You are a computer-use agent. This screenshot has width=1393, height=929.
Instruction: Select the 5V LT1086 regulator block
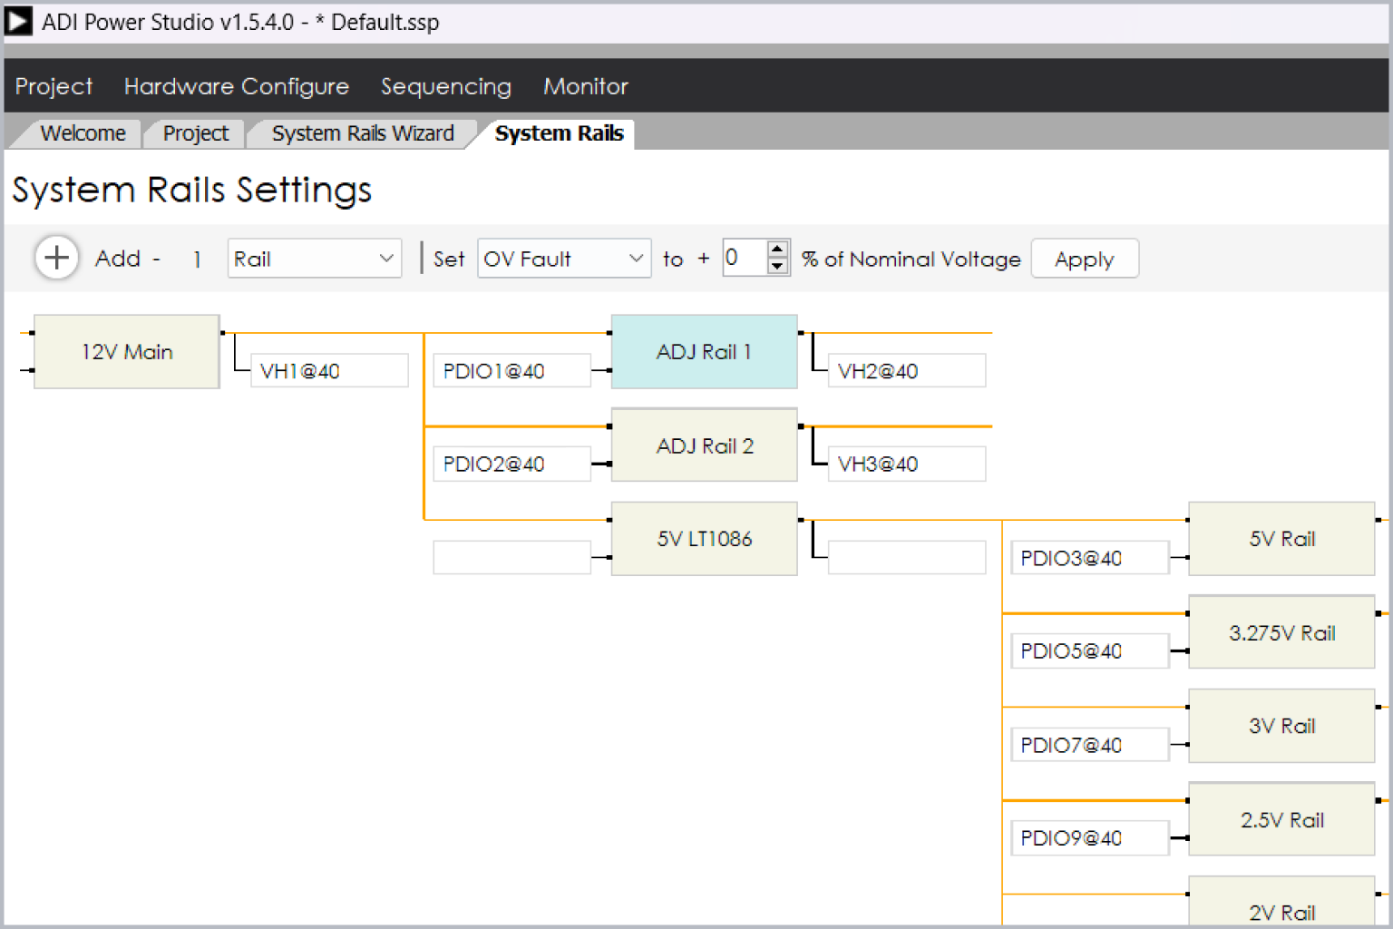[704, 538]
